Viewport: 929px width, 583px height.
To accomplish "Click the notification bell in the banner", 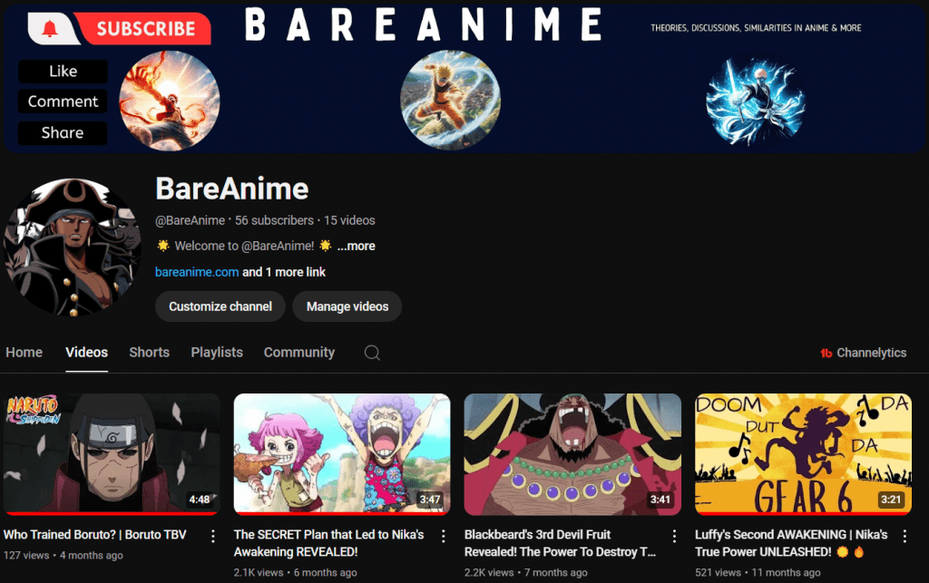I will pos(51,28).
